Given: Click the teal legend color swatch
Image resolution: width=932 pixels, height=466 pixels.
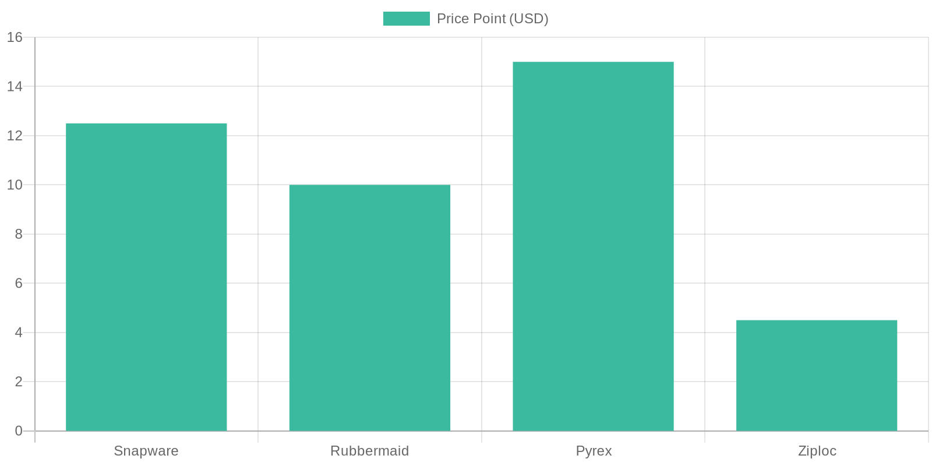Looking at the screenshot, I should [x=406, y=19].
